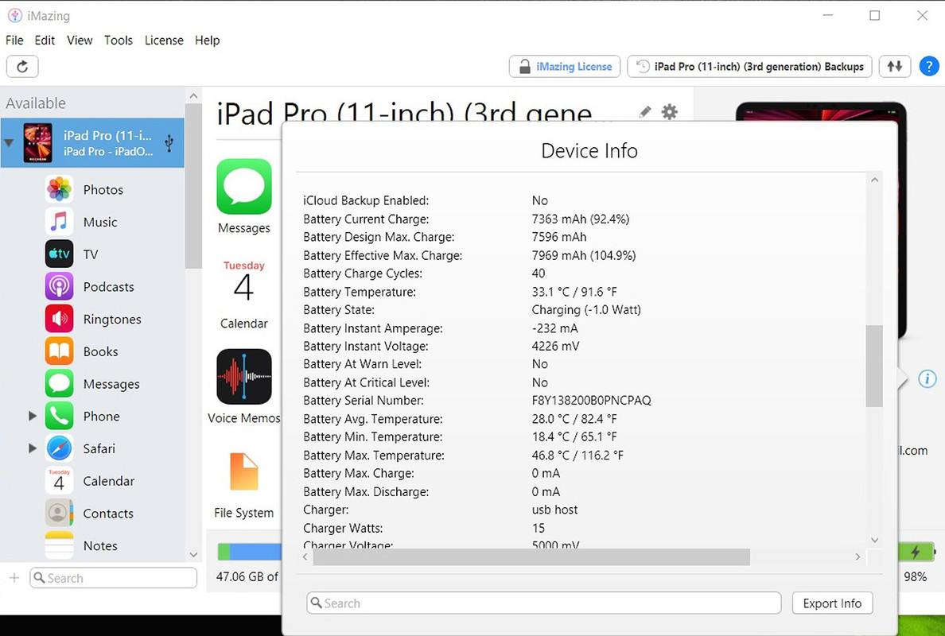Click the sidebar plus add icon
Image resolution: width=945 pixels, height=636 pixels.
tap(14, 578)
